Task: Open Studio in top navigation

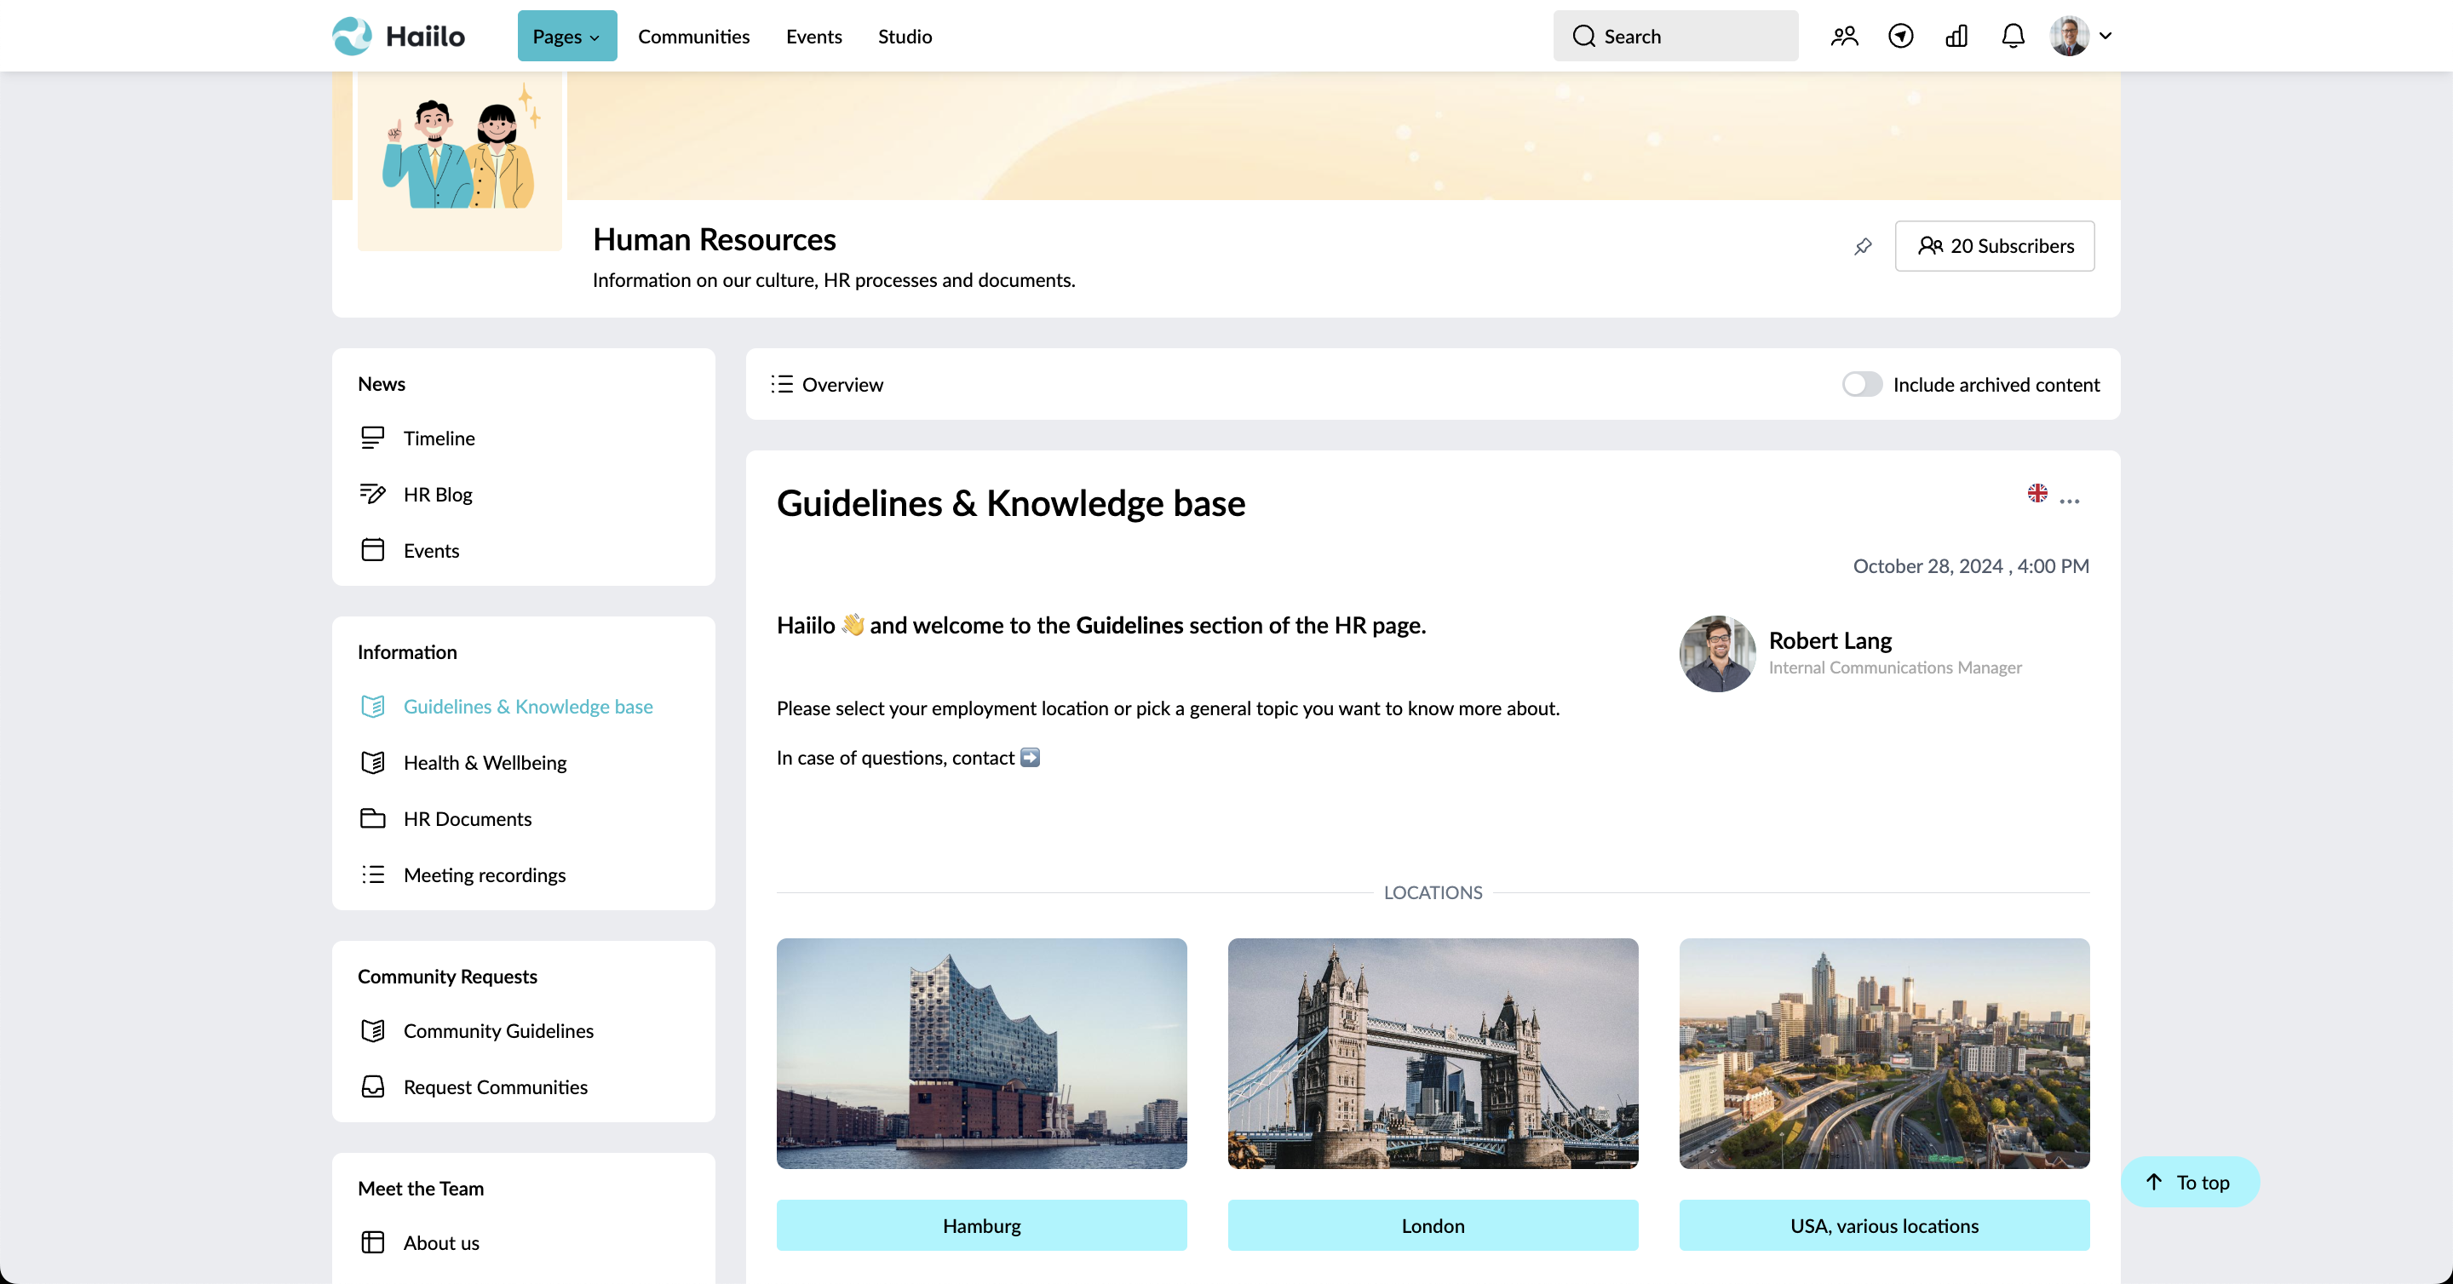Action: 905,36
